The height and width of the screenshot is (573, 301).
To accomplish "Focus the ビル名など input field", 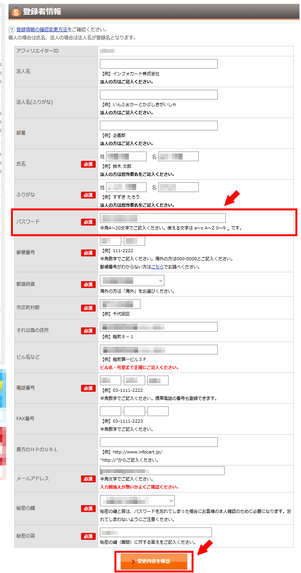I will tap(159, 350).
